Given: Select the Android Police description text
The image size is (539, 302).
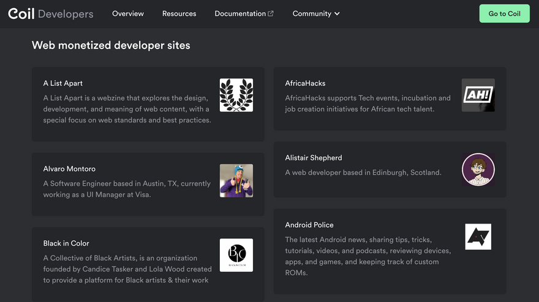Looking at the screenshot, I should (368, 256).
